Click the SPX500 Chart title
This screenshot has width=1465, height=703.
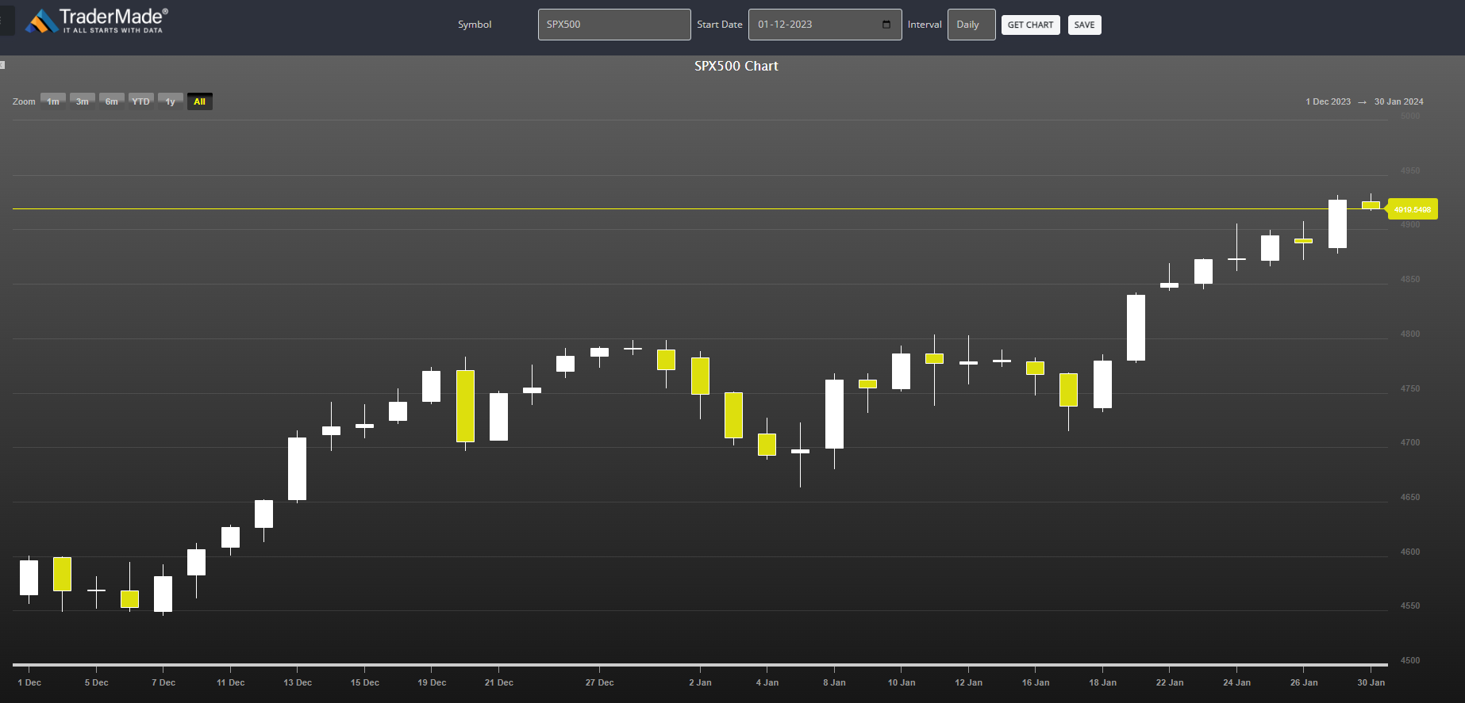click(736, 66)
